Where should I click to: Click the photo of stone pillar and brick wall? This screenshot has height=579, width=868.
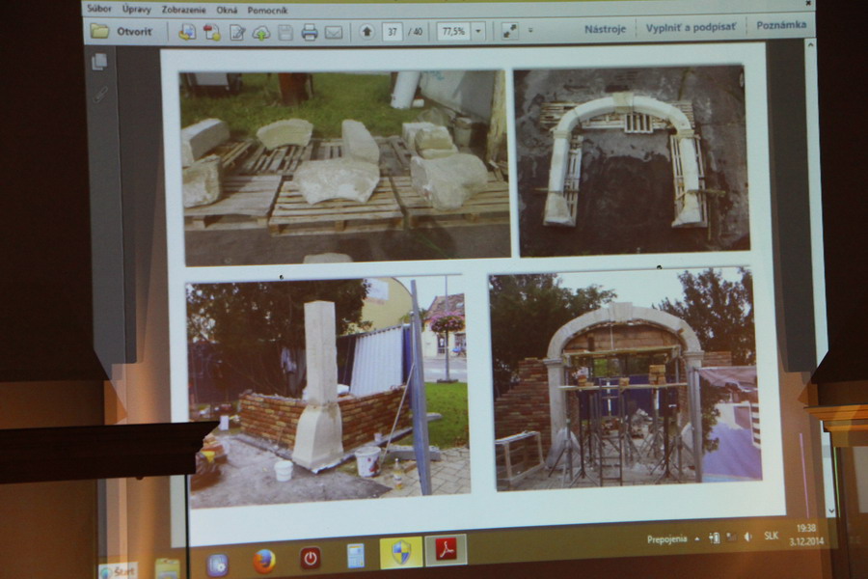coord(329,392)
